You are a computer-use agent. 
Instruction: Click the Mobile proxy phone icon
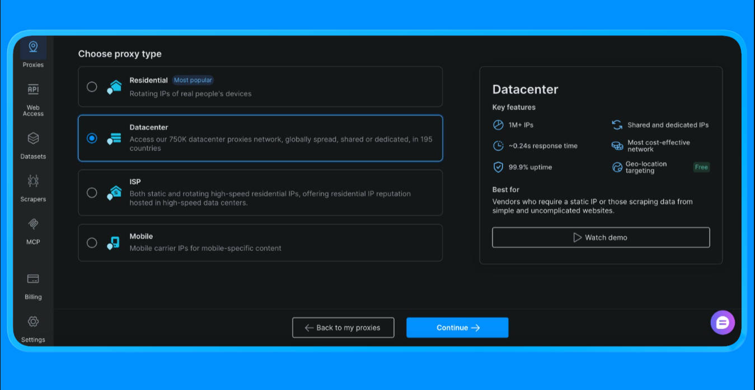(114, 243)
